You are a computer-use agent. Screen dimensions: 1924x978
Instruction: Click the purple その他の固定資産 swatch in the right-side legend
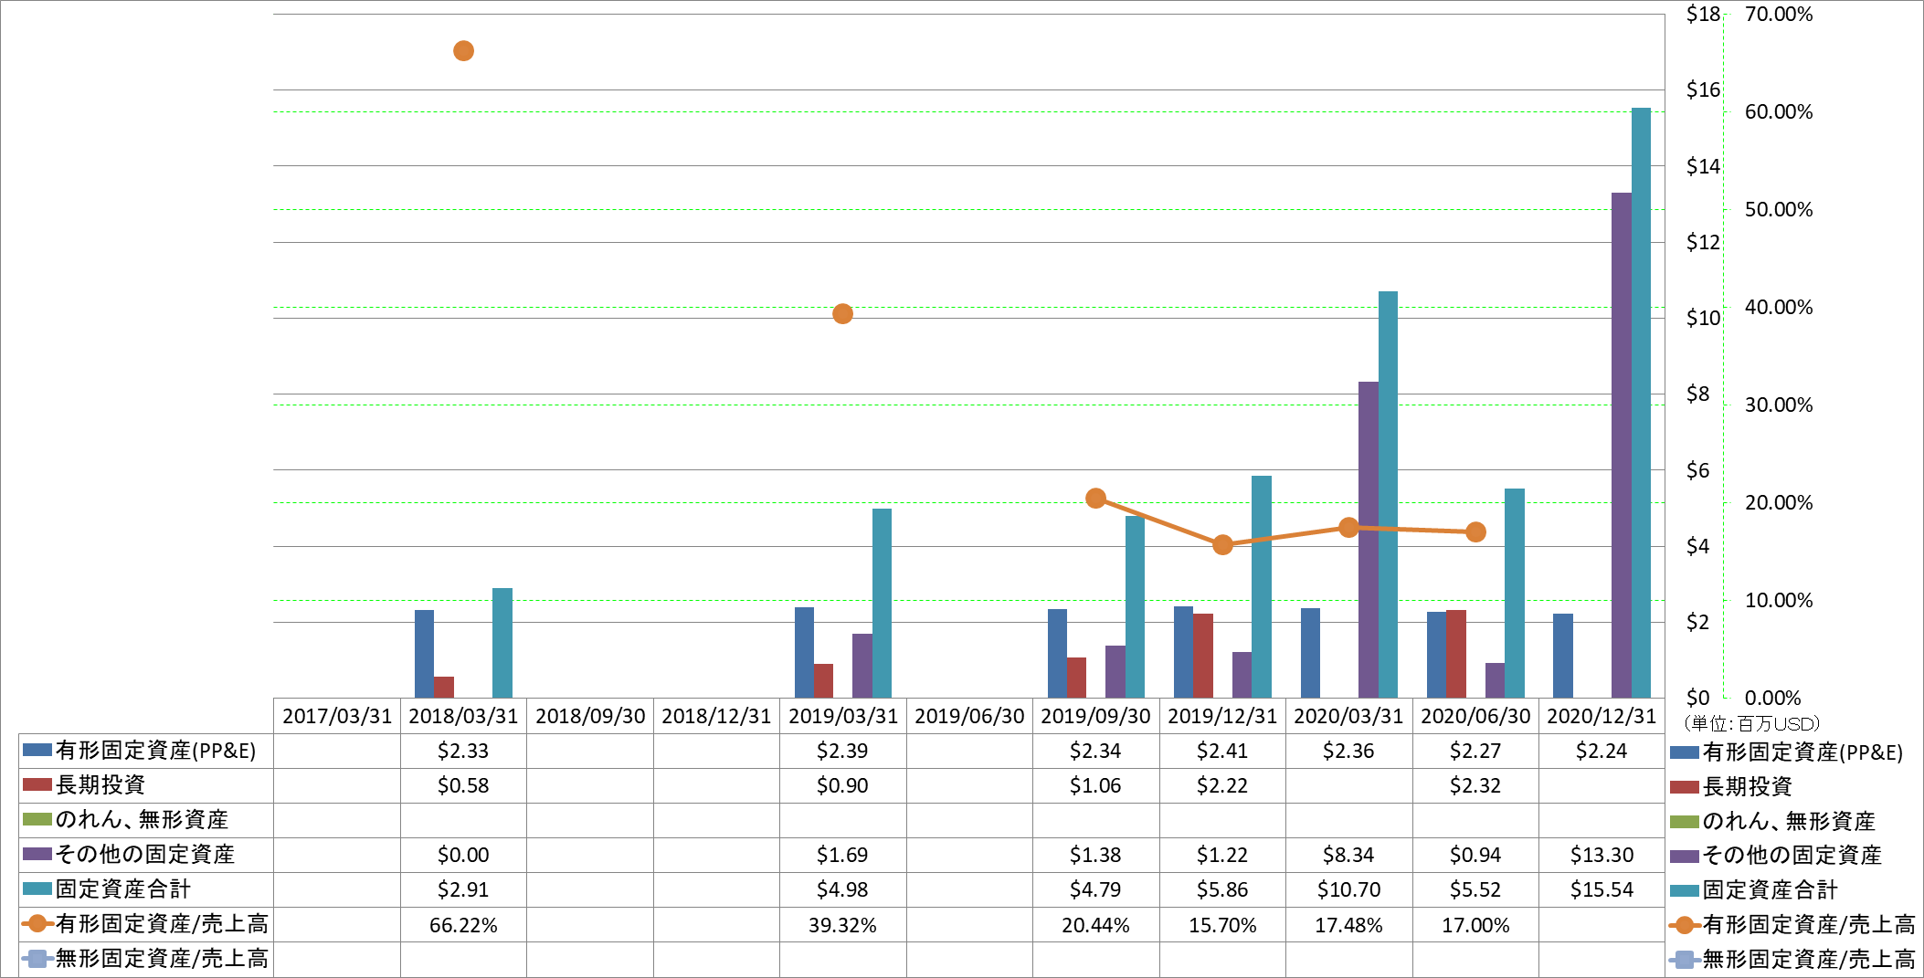coord(1684,856)
